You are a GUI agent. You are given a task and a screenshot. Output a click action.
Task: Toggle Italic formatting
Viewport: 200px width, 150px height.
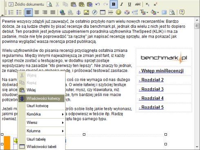[x=122, y=4]
